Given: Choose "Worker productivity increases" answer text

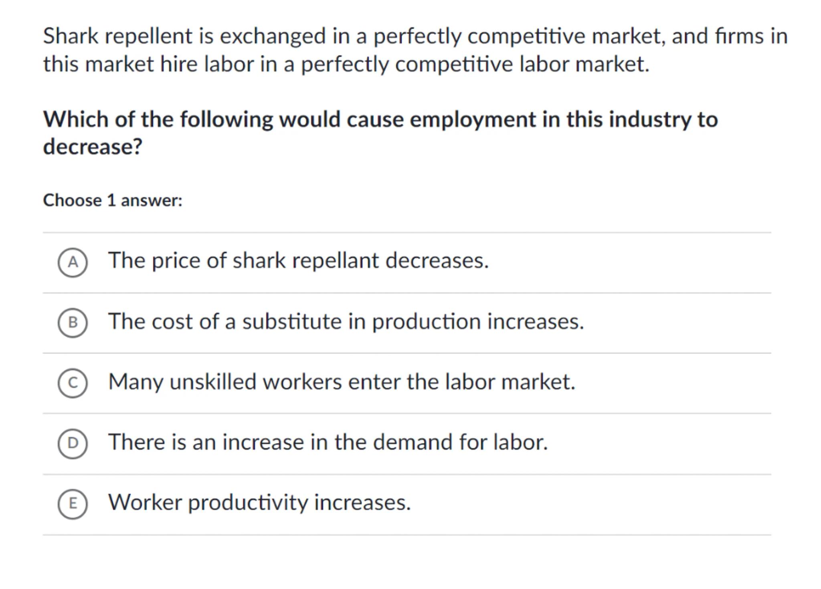Looking at the screenshot, I should coord(259,502).
